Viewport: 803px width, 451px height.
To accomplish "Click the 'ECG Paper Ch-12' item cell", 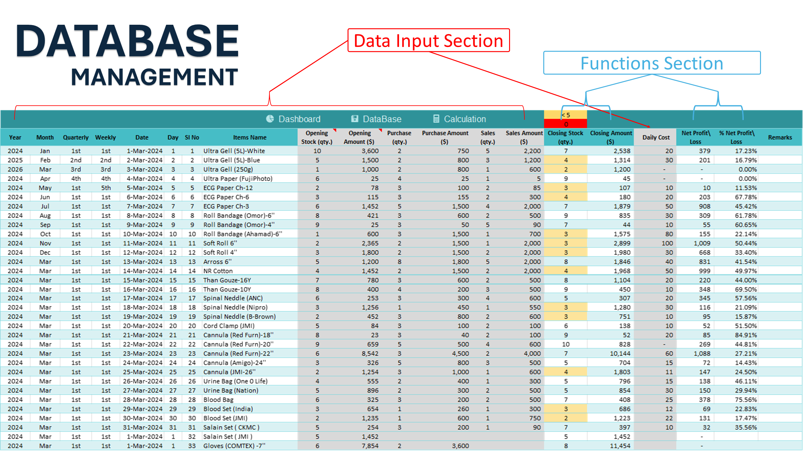I will pos(250,188).
